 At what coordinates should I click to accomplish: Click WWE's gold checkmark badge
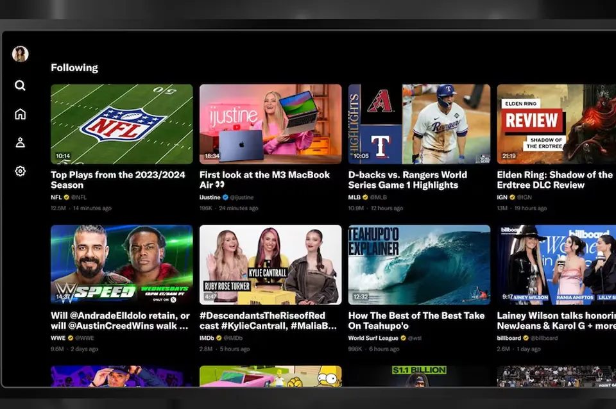(71, 338)
